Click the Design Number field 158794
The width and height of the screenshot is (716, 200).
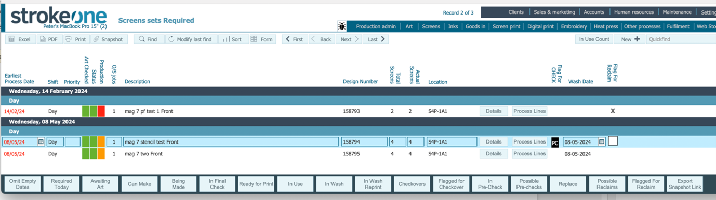click(x=364, y=141)
